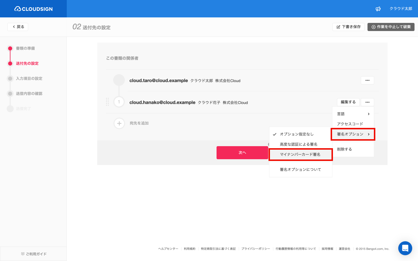The width and height of the screenshot is (418, 261).
Task: Click cloud.taro@cloud.example email text
Action: point(158,81)
